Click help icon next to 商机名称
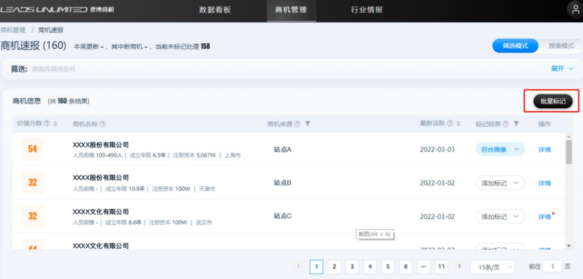The image size is (583, 279). (x=103, y=124)
